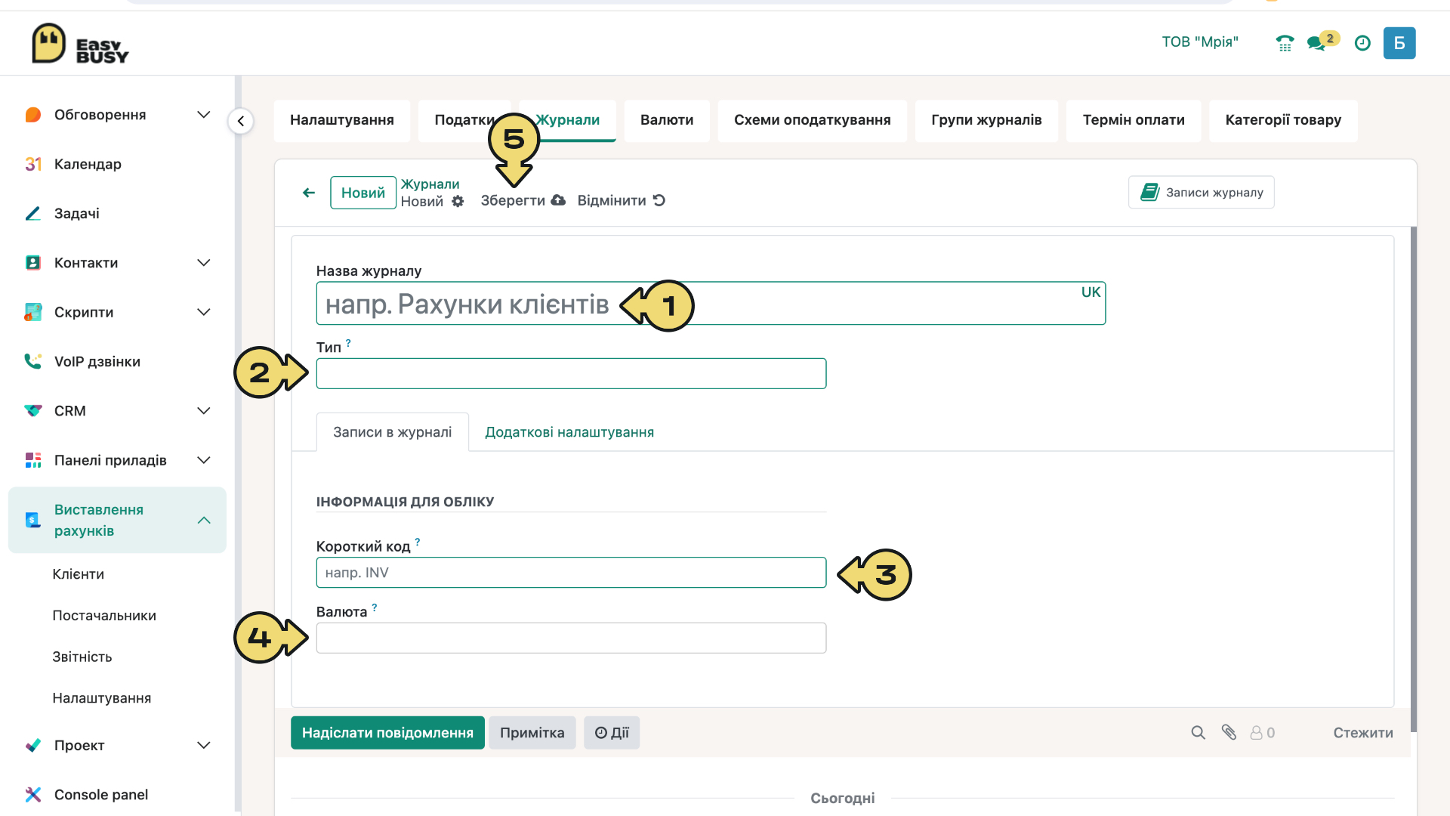Expand the CRM menu chevron
Screen dimensions: 1450x816
pos(203,411)
